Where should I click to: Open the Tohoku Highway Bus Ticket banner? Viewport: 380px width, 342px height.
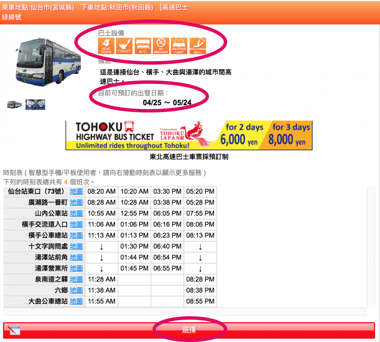189,135
